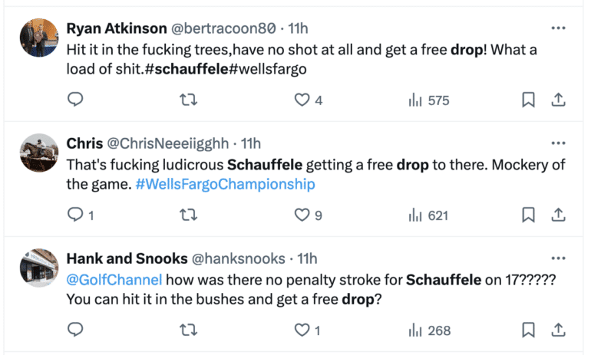
Task: Bookmark Hank and Snooks' tweet
Action: [528, 330]
